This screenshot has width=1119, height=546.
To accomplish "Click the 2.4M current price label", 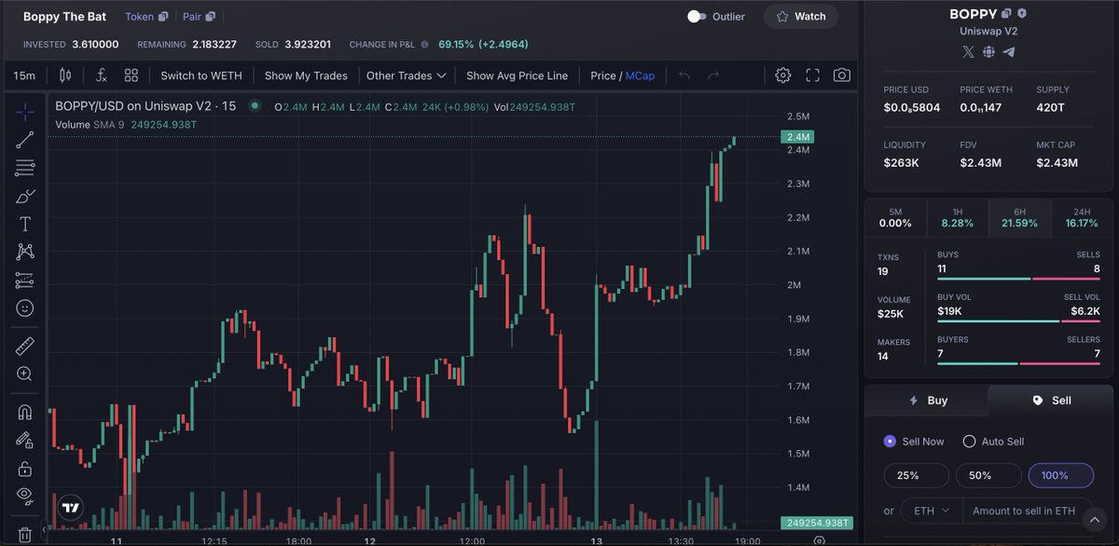I will [x=799, y=137].
